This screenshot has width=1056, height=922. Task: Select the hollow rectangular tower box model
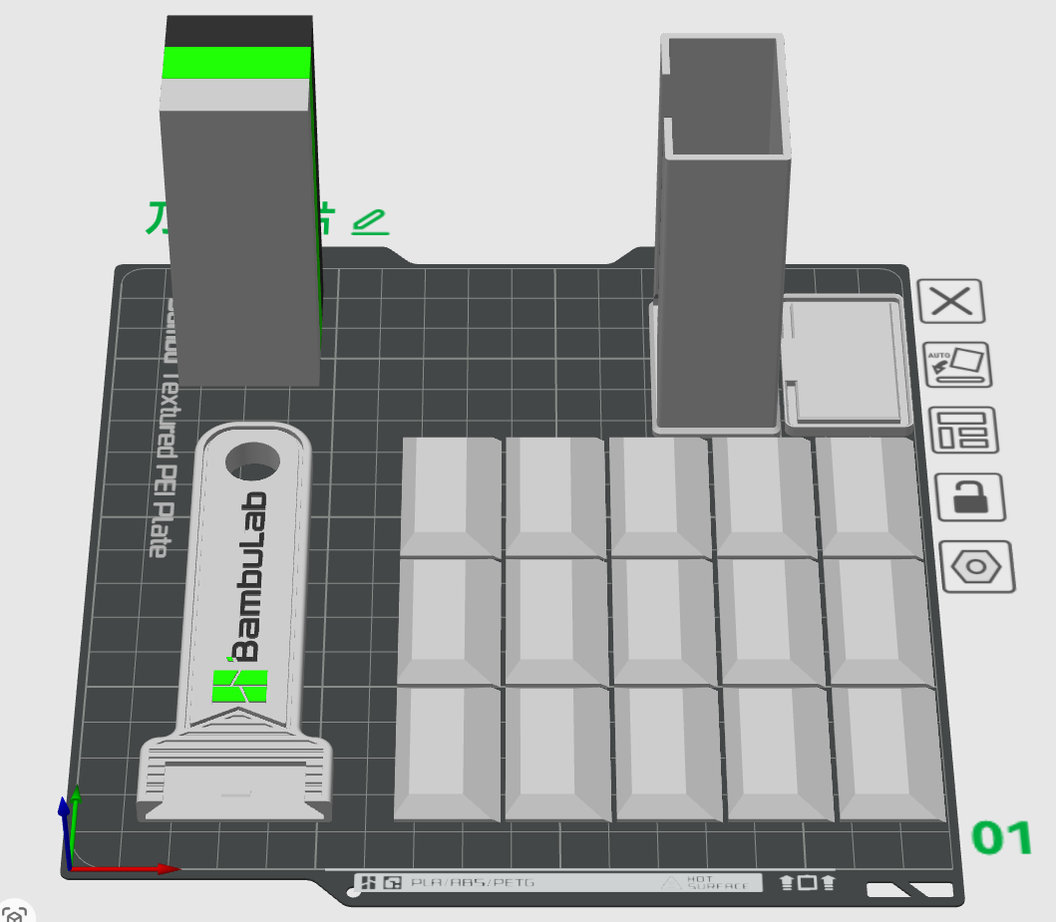[721, 232]
